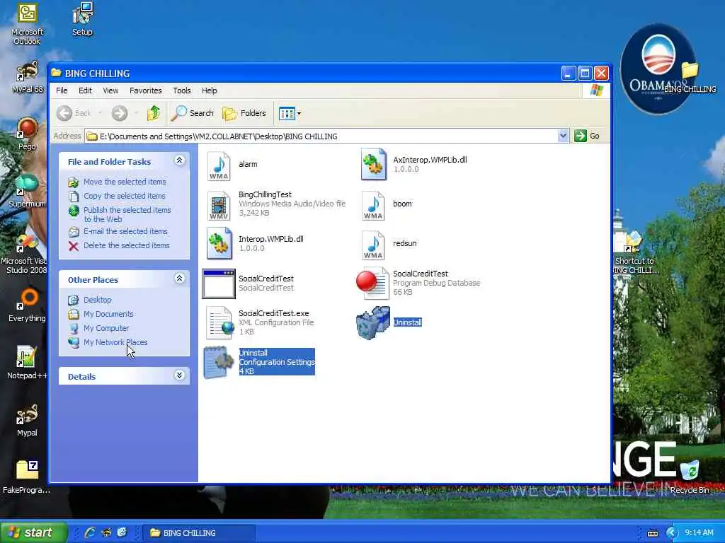Collapse the File and Folder Tasks panel
Screen dimensions: 725x543
(x=180, y=160)
